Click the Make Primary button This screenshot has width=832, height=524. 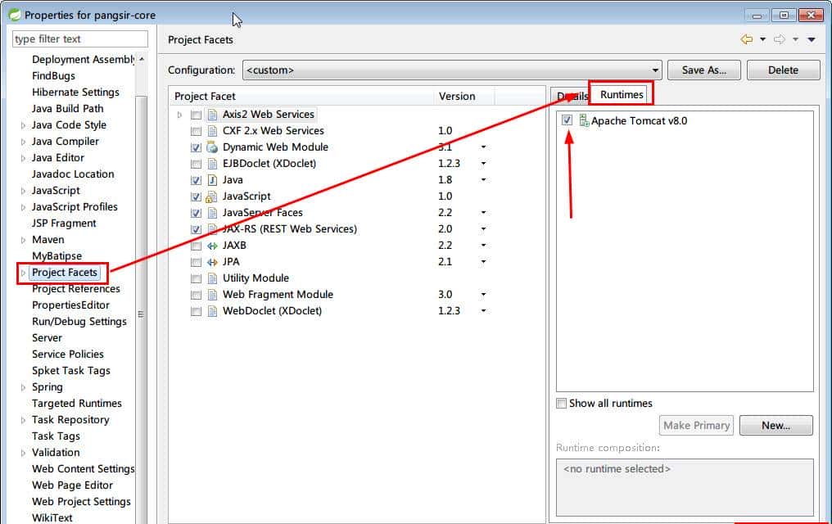pos(696,426)
